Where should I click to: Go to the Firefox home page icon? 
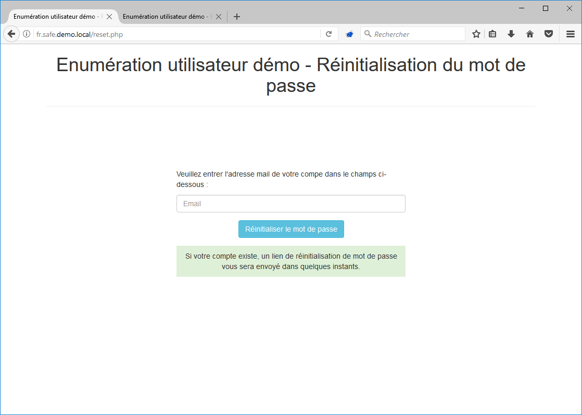point(530,33)
